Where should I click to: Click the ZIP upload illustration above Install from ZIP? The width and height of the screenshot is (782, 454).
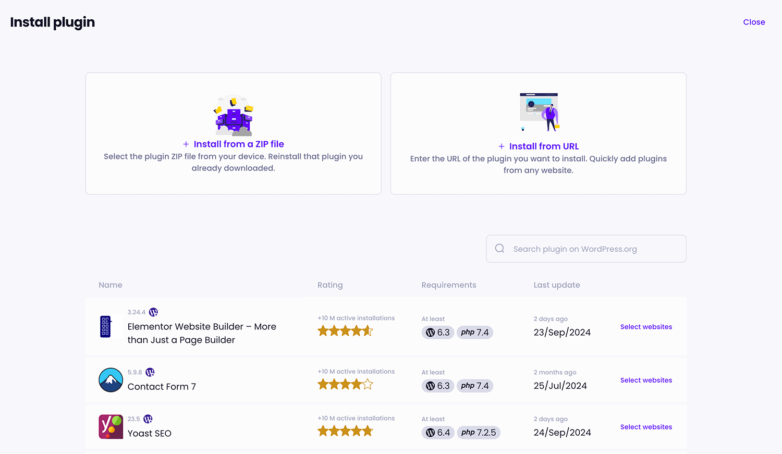[x=233, y=115]
